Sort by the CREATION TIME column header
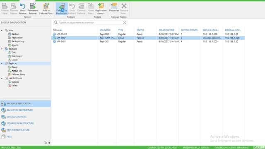265x149 pixels. (x=166, y=30)
